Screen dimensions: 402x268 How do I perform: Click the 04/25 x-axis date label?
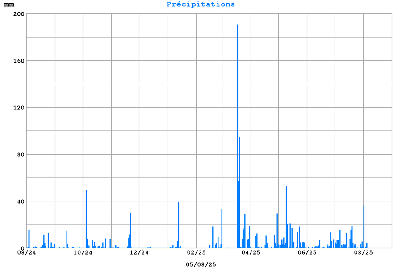point(251,253)
